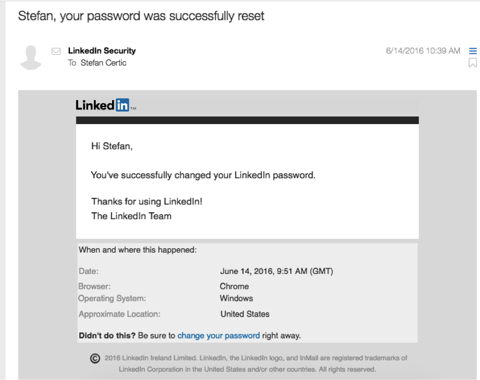Click the envelope icon beside LinkedIn Security
The height and width of the screenshot is (380, 480).
tap(56, 51)
